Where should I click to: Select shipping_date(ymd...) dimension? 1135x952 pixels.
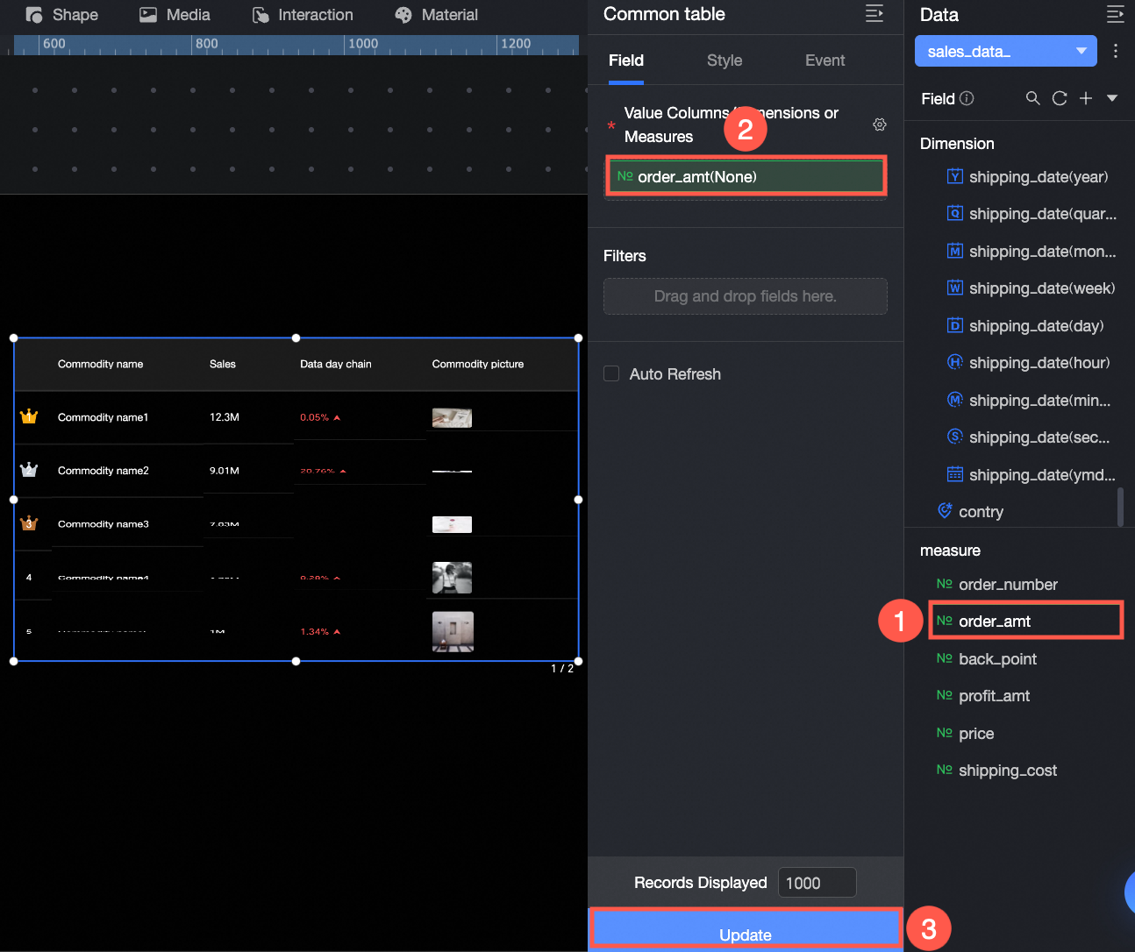[1031, 475]
